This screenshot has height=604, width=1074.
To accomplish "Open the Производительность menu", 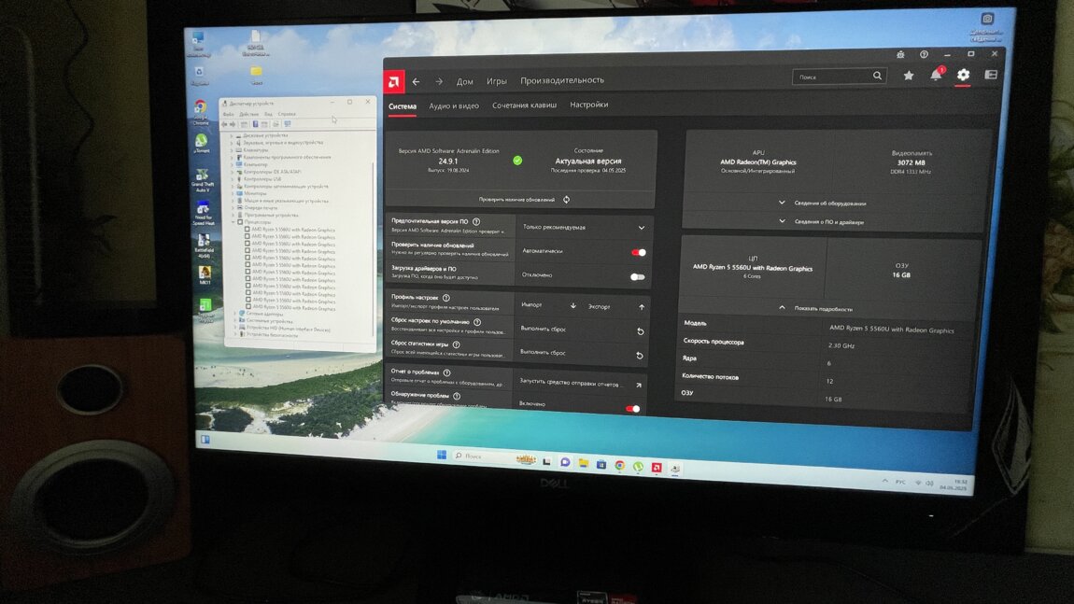I will [x=562, y=80].
